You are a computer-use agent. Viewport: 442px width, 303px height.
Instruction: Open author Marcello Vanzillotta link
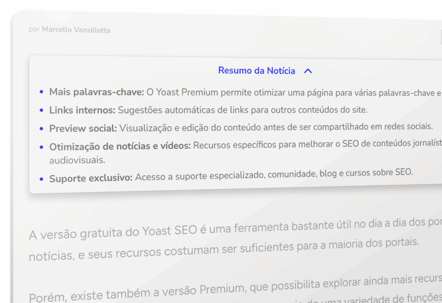point(76,30)
